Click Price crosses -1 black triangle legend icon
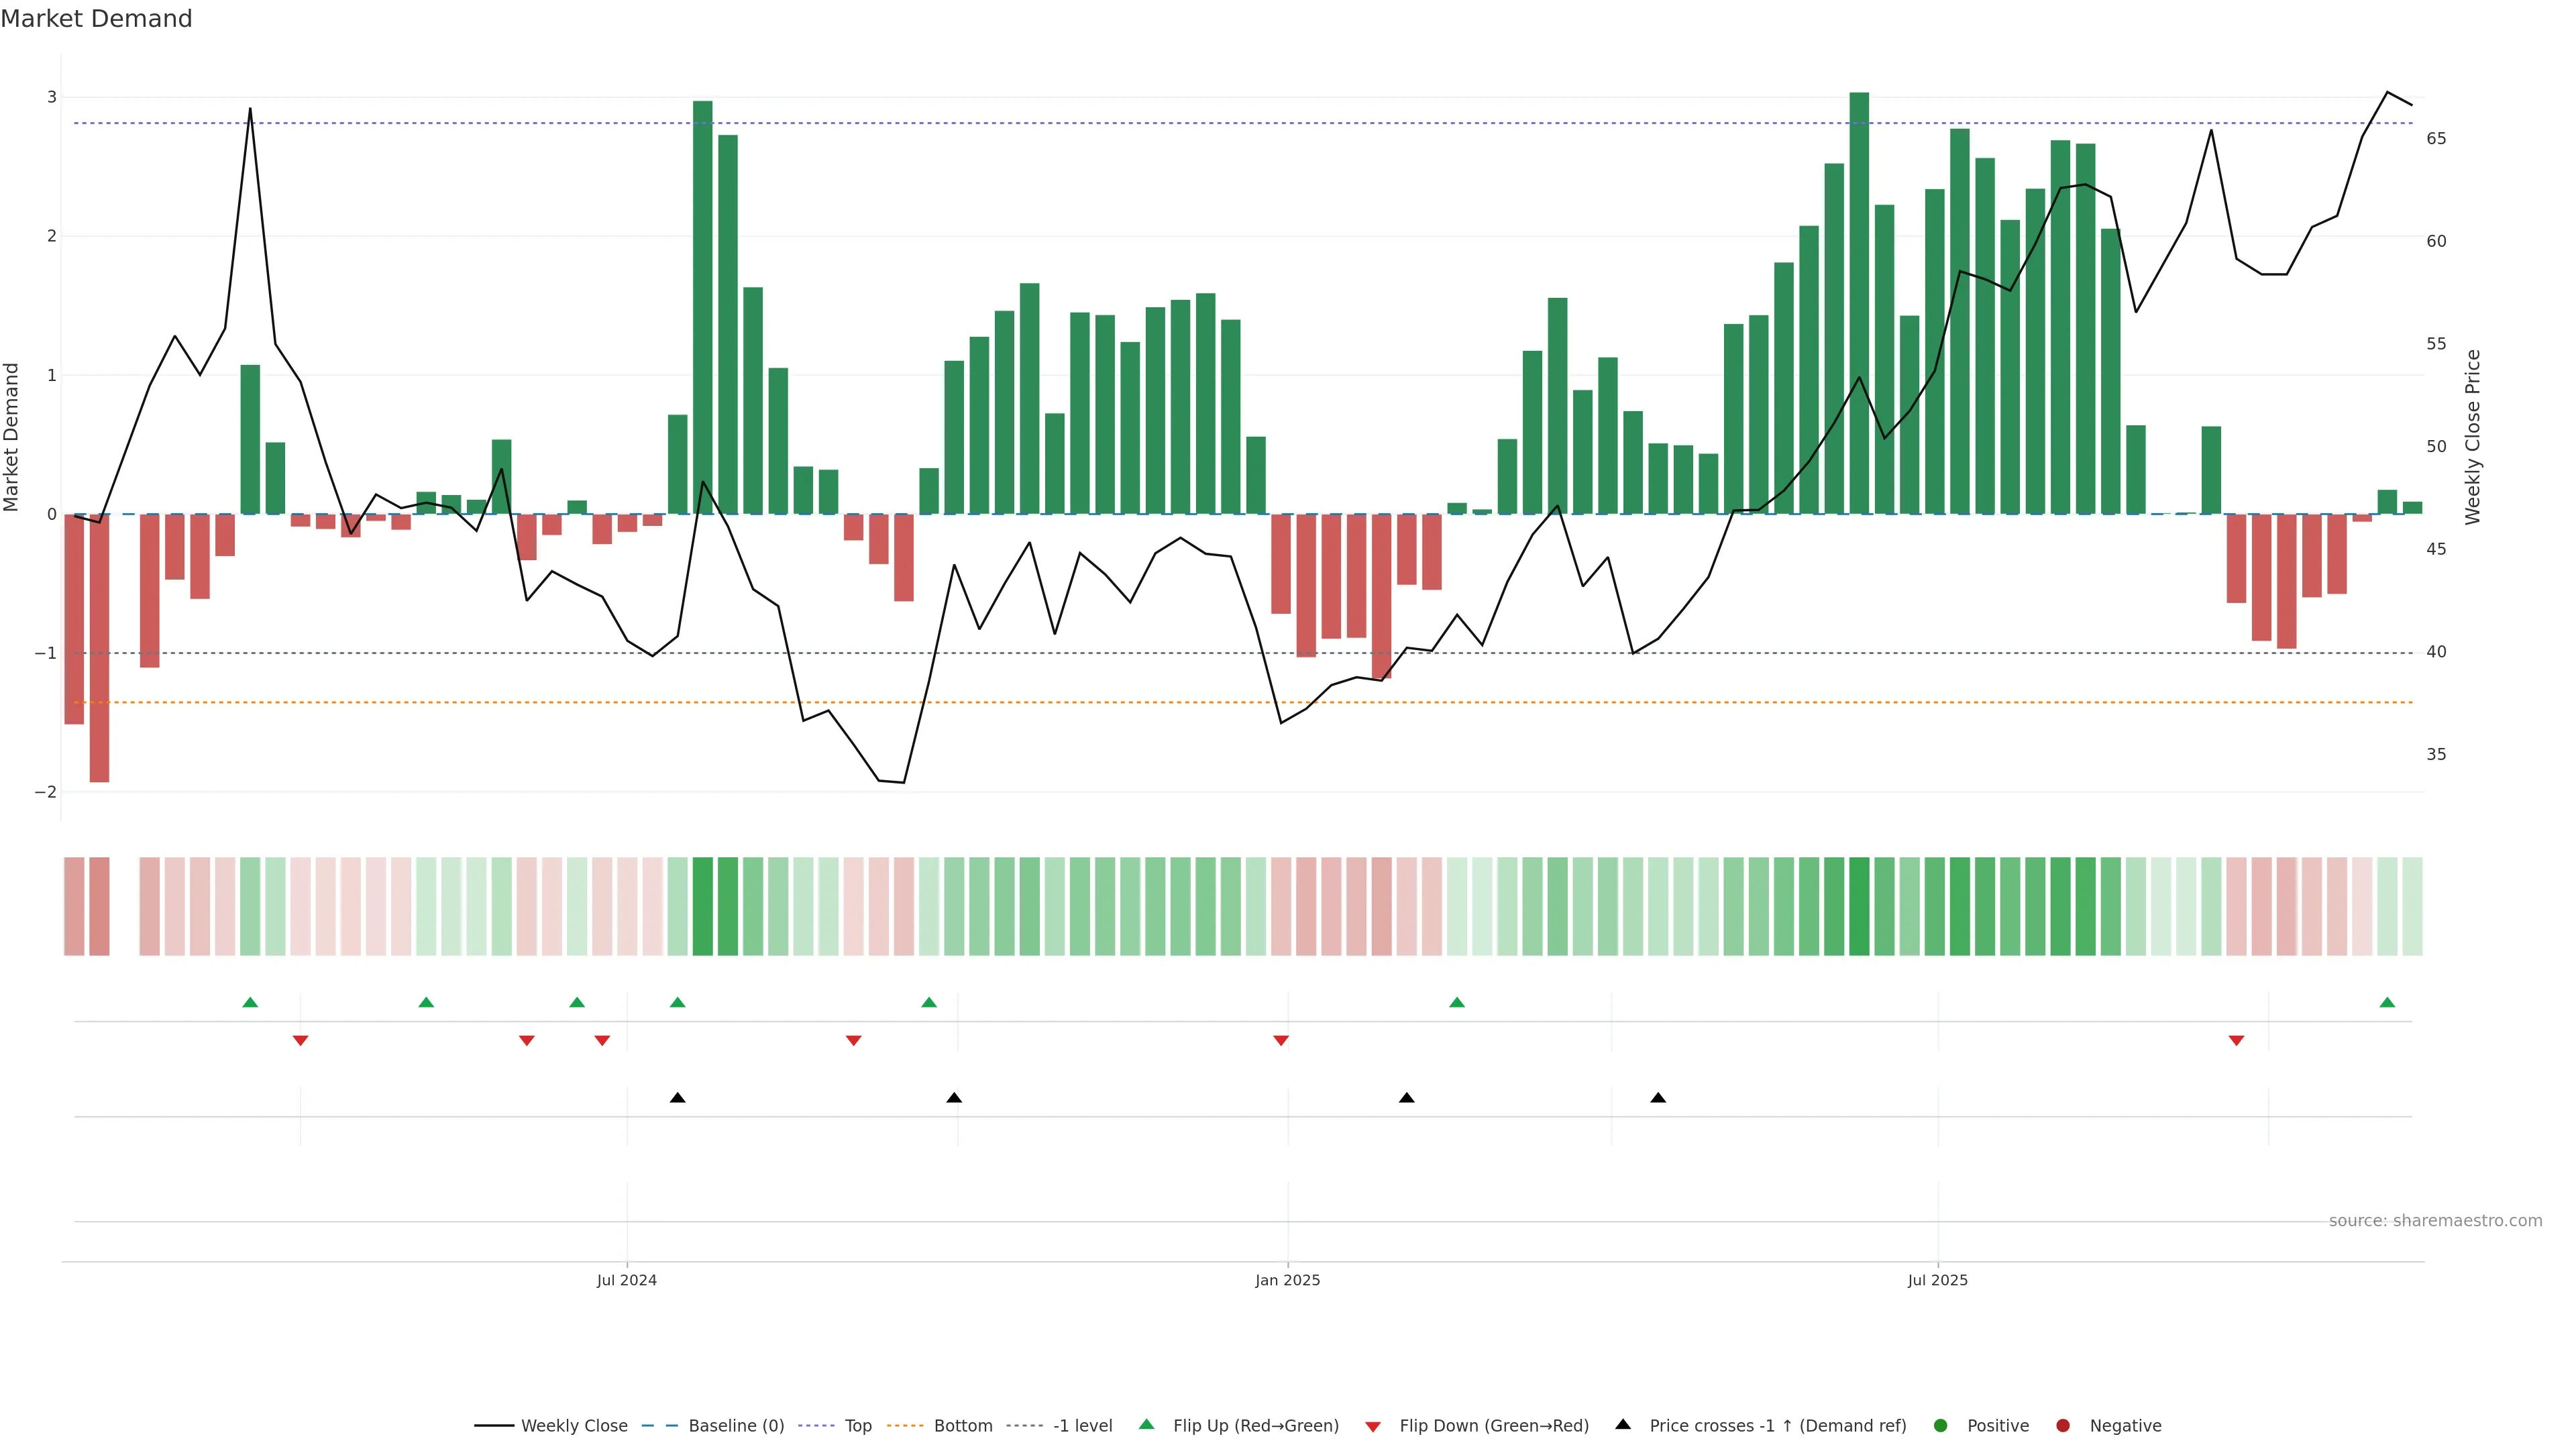Image resolution: width=2576 pixels, height=1449 pixels. tap(1623, 1424)
